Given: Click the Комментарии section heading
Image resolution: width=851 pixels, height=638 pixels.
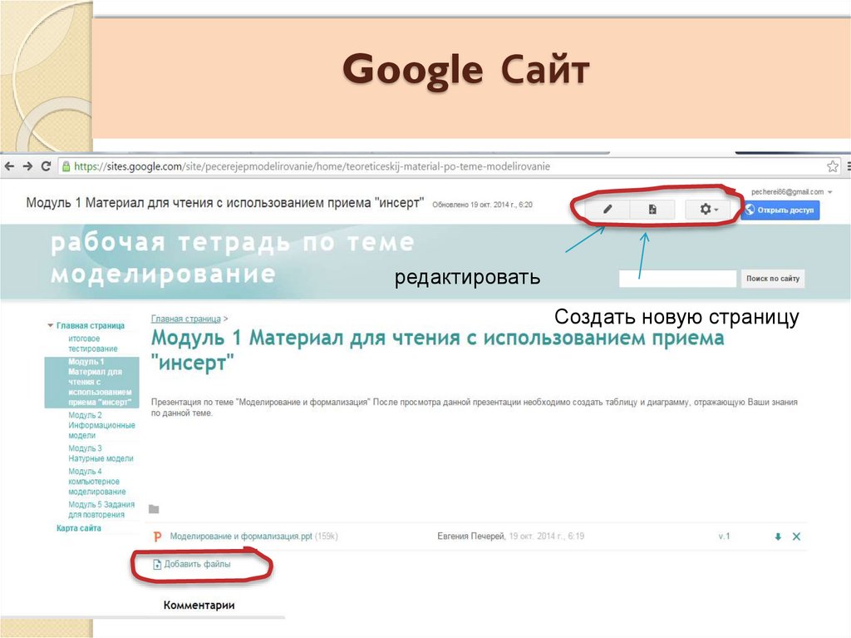Looking at the screenshot, I should 199,605.
